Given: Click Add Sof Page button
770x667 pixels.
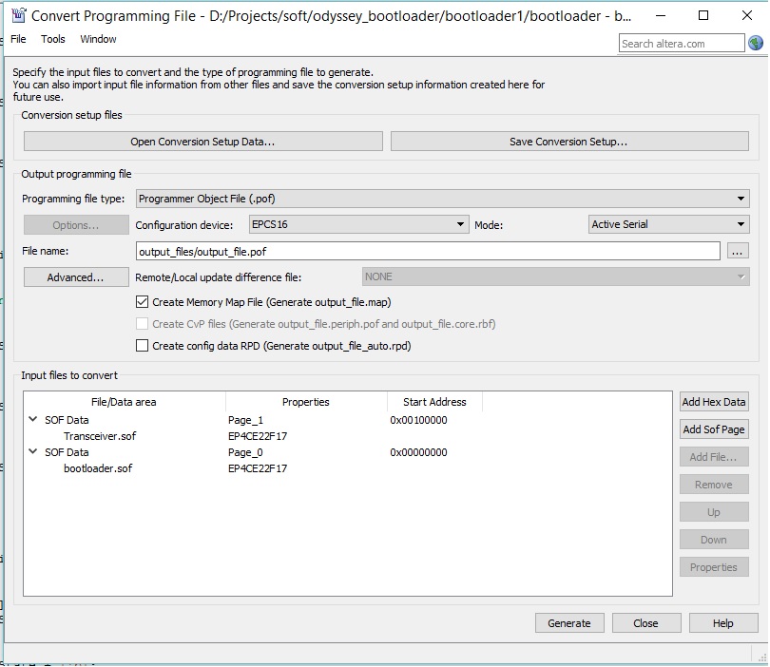Looking at the screenshot, I should coord(714,429).
